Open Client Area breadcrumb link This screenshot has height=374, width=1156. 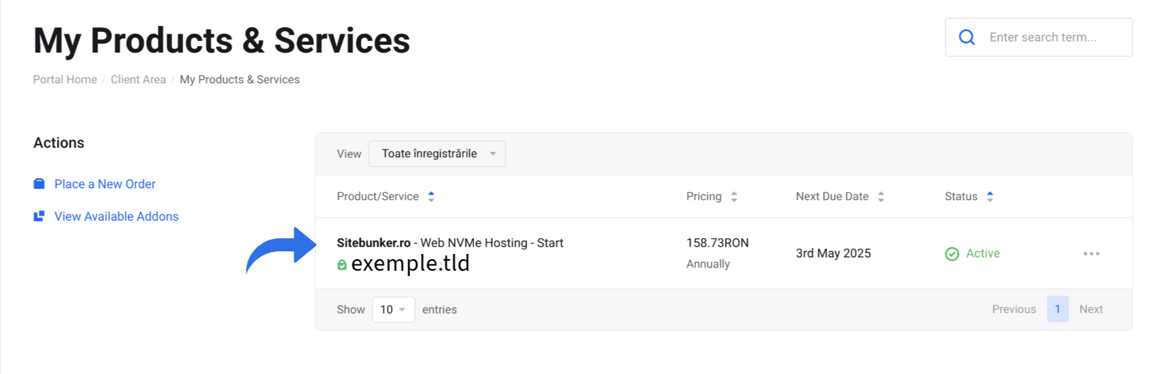coord(138,79)
